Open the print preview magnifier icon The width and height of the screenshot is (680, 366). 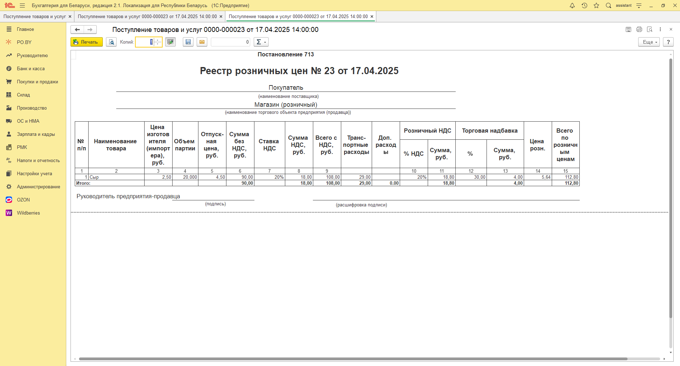tap(111, 42)
